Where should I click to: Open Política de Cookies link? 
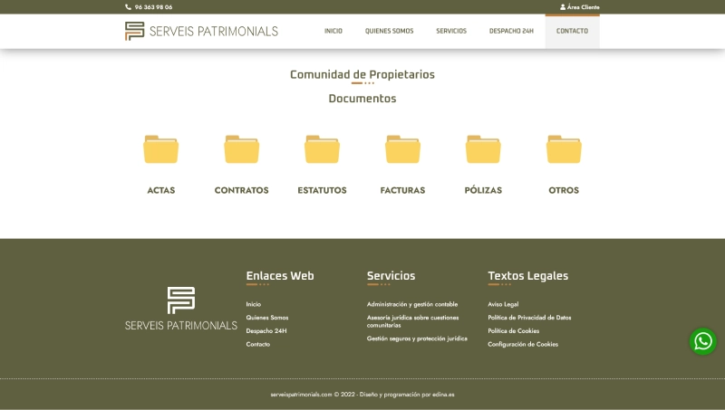click(x=513, y=331)
